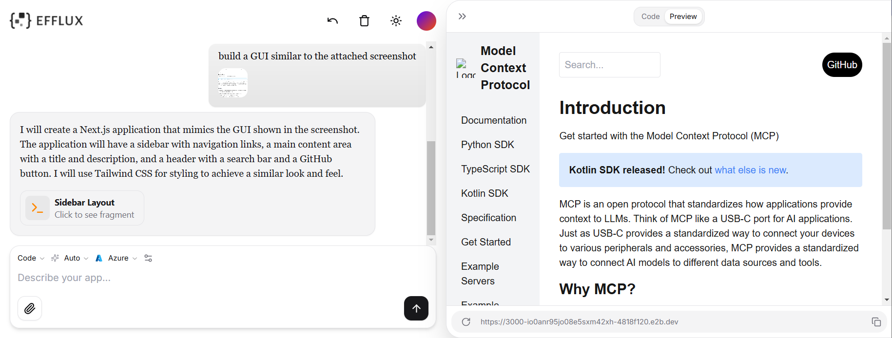Viewport: 892px width, 338px height.
Task: Open Example Servers in the preview sidebar
Action: tap(480, 274)
